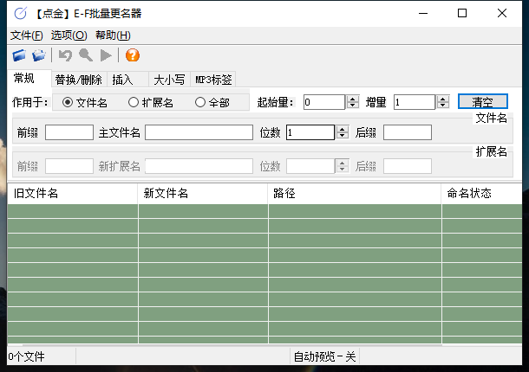
Task: Minimize the E-F批量更名器 window
Action: coord(423,14)
